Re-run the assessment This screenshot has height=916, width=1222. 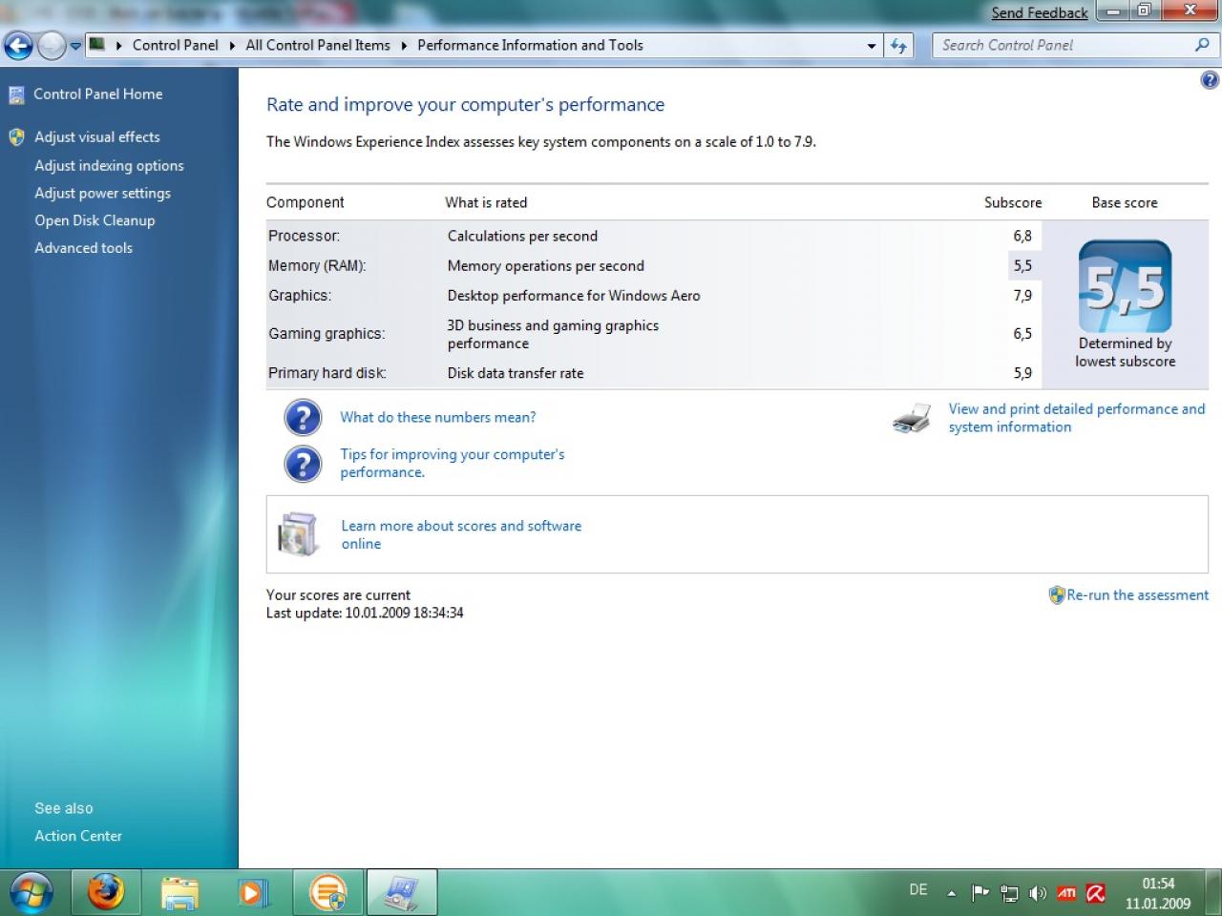[1137, 594]
